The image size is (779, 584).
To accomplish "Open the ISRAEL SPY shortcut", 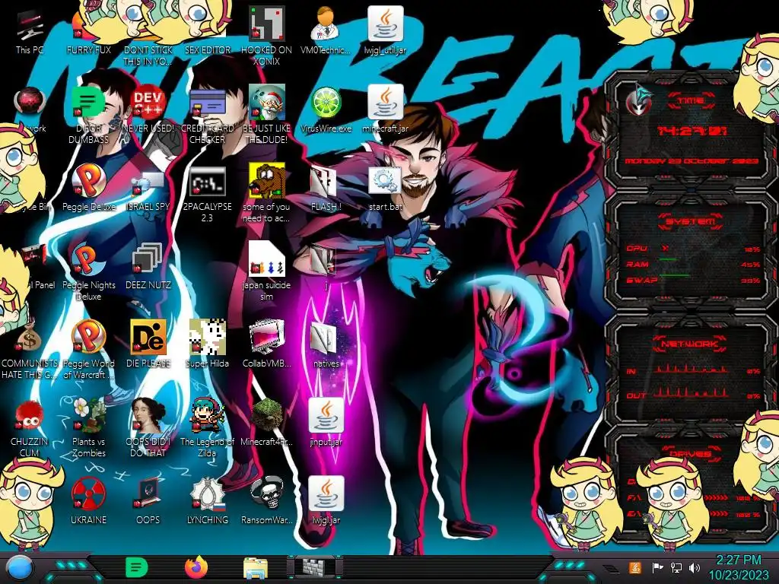I will [148, 191].
